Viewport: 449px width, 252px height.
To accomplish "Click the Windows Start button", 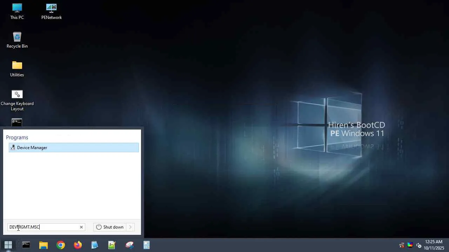I will pos(8,245).
